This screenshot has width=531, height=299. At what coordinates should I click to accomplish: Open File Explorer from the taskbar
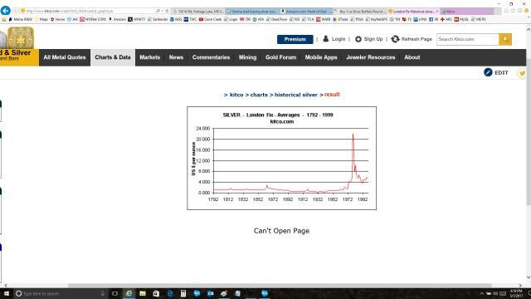[x=143, y=293]
